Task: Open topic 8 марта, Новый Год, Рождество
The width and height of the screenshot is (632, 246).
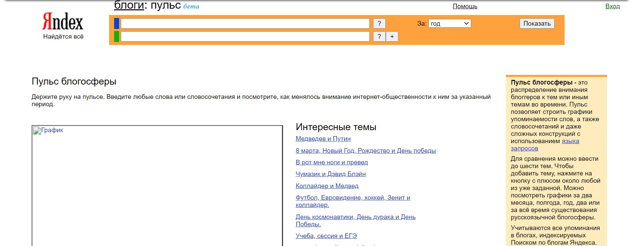Action: click(x=366, y=151)
